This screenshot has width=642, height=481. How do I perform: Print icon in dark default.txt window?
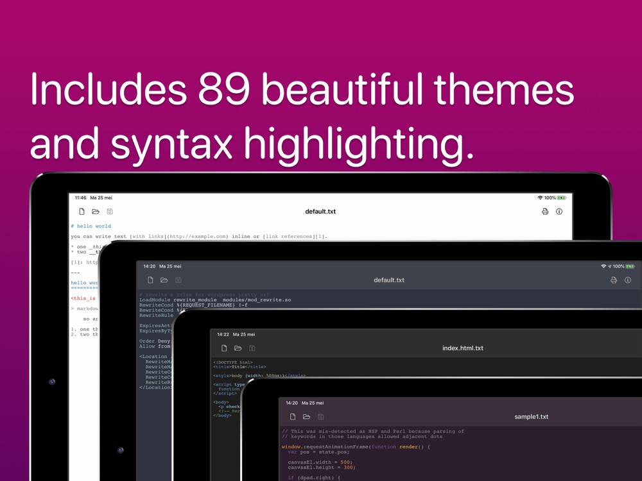(x=614, y=280)
